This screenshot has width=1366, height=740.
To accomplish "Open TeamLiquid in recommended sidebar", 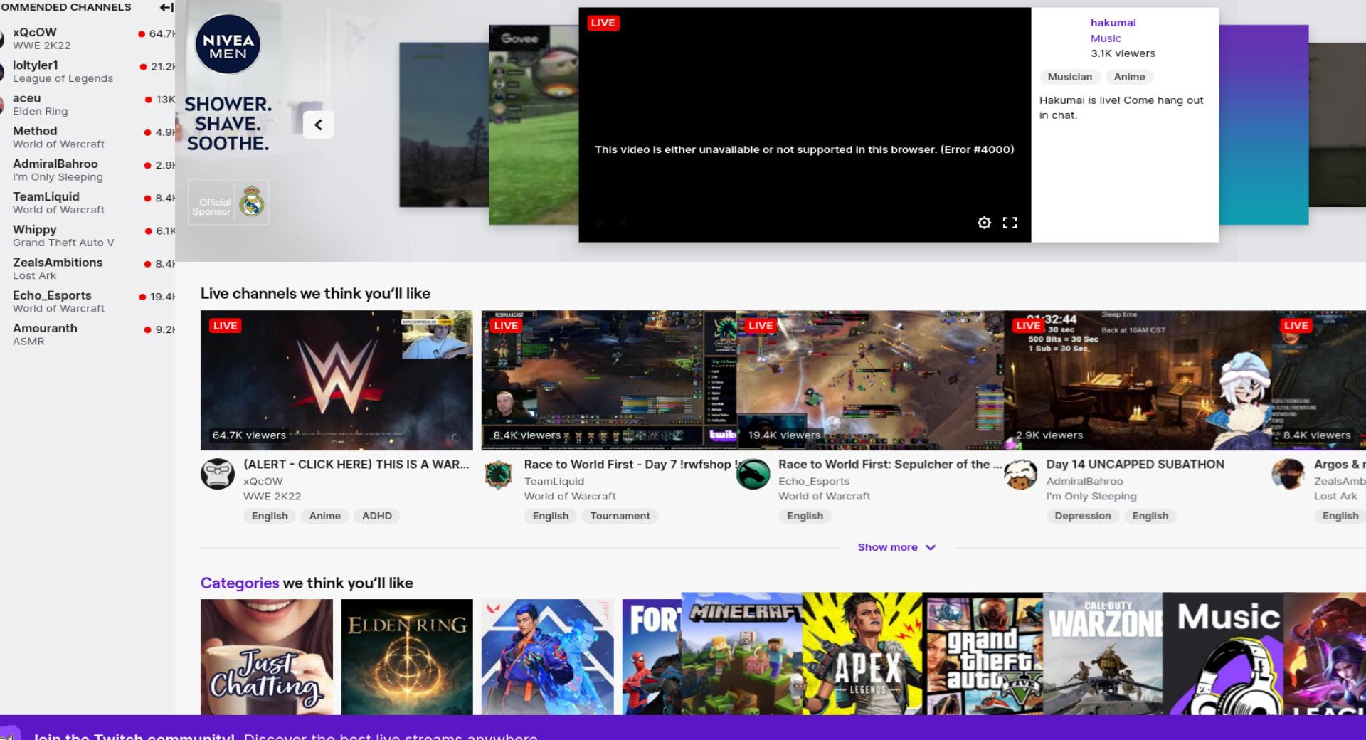I will click(88, 203).
